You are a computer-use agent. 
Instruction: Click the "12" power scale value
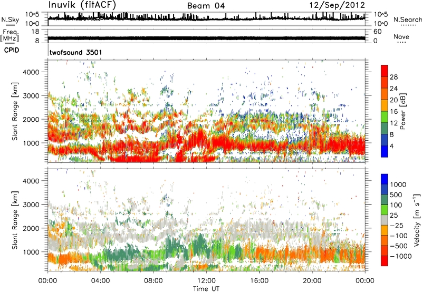pyautogui.click(x=394, y=123)
